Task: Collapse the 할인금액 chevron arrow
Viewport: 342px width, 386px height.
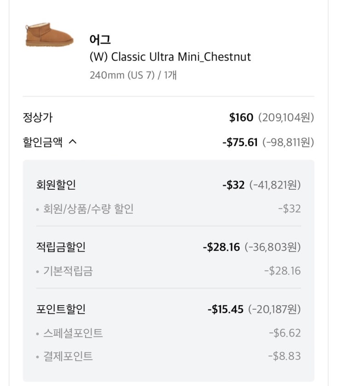Action: tap(72, 142)
